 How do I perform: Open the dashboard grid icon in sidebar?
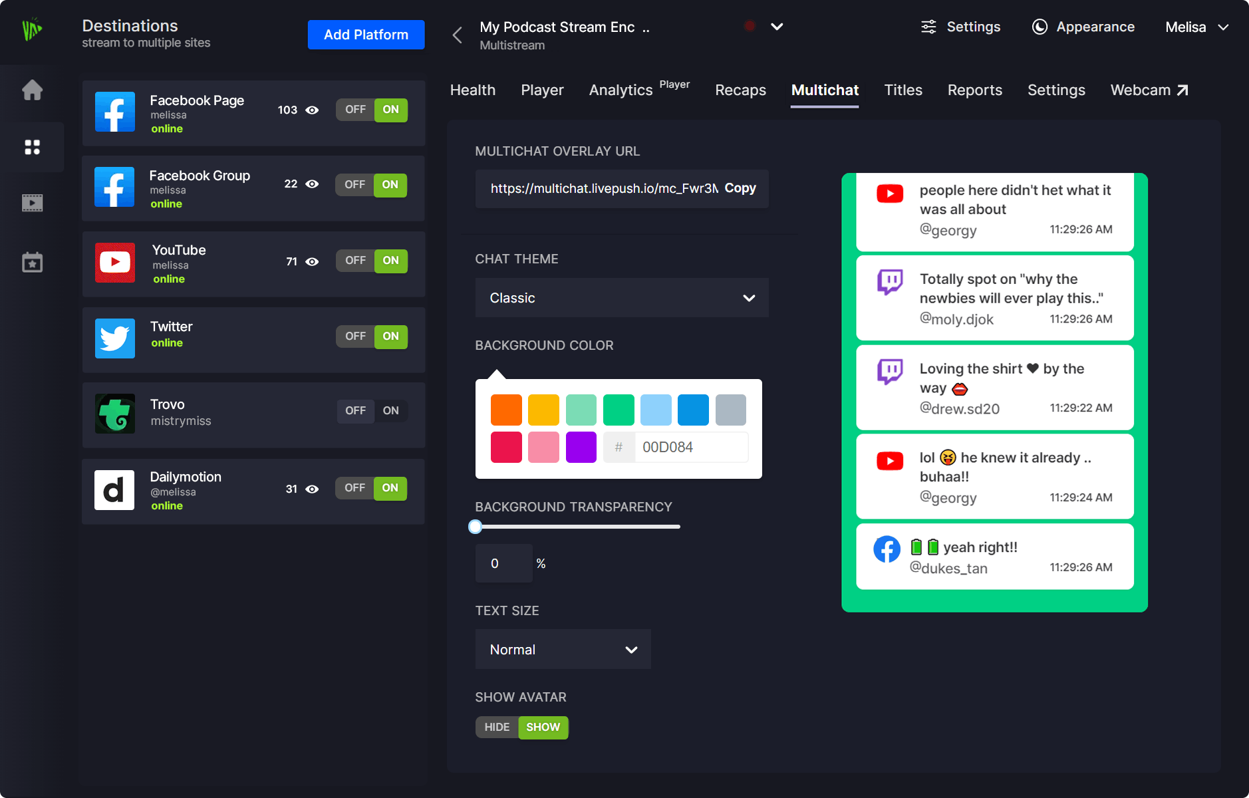tap(32, 147)
